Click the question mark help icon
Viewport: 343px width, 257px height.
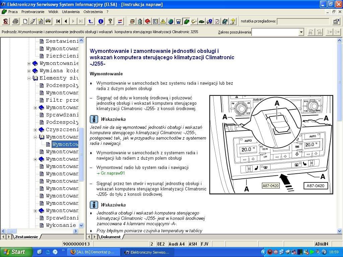point(110,21)
